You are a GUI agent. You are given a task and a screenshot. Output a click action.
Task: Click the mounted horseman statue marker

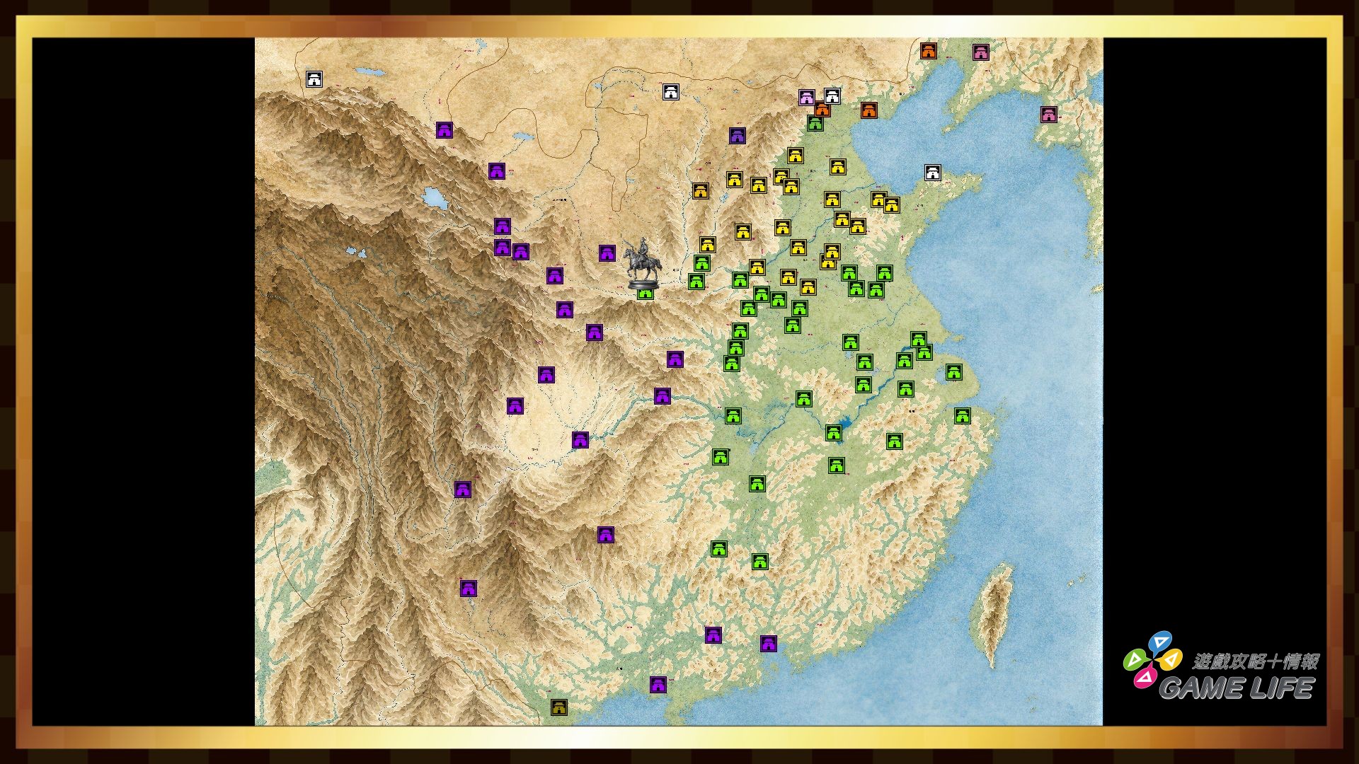click(x=643, y=263)
